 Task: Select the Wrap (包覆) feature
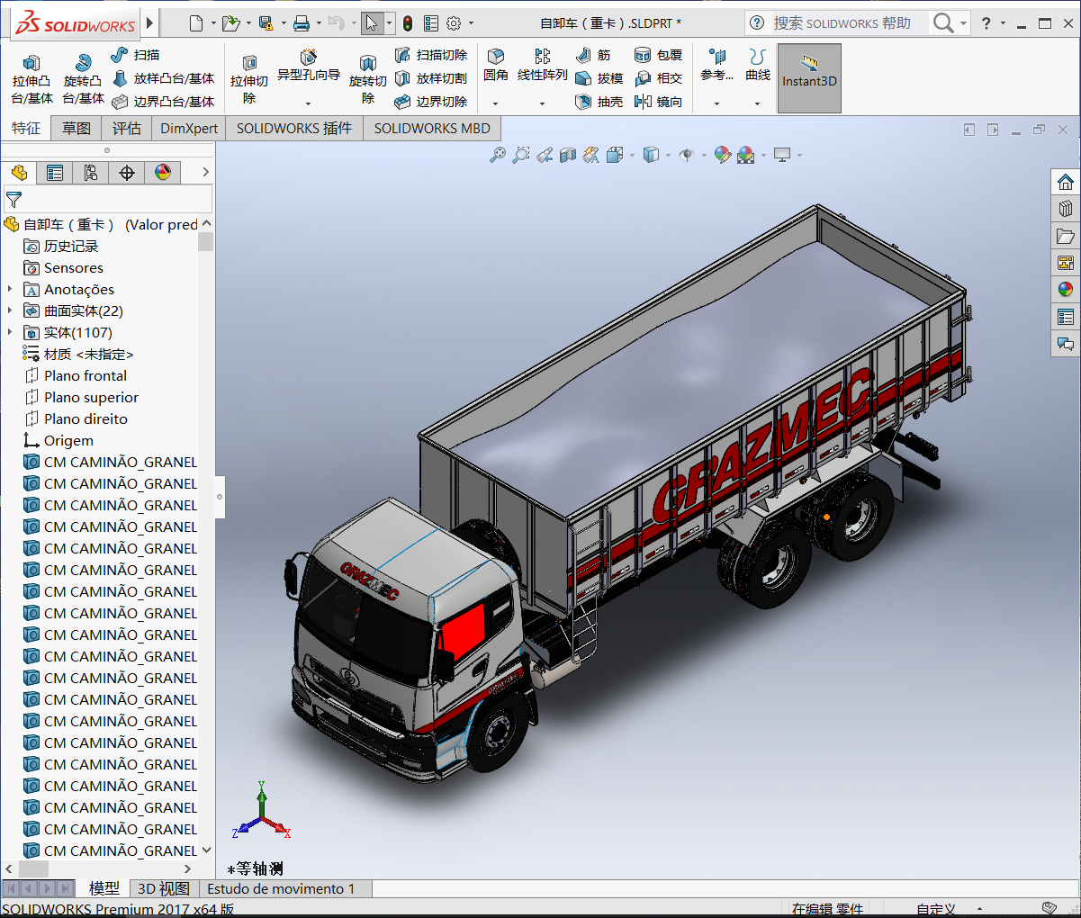tap(658, 55)
